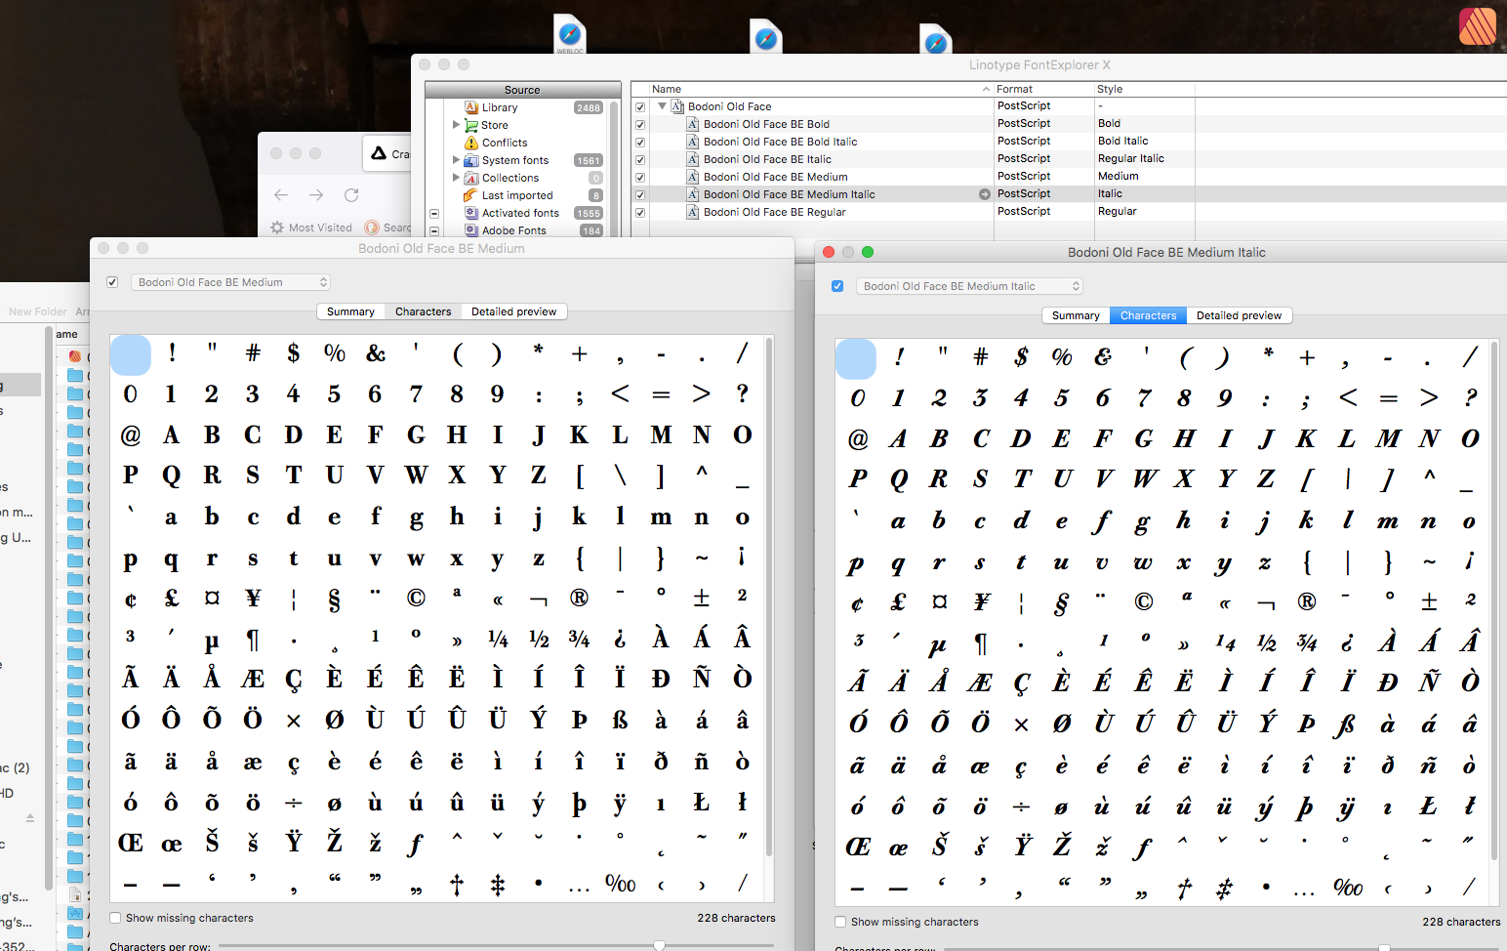This screenshot has height=951, width=1507.
Task: Click the Bodoni Old Face BE Medium font icon
Action: pos(693,177)
